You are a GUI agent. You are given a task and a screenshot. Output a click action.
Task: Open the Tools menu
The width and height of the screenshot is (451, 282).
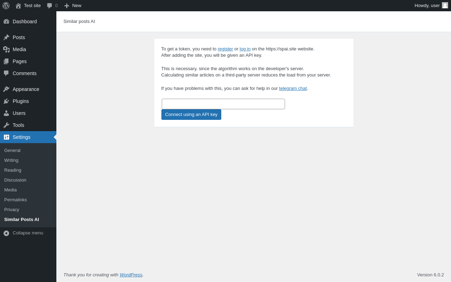[28, 125]
